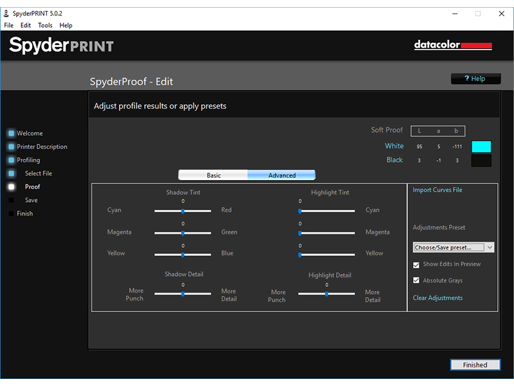Click the Import Curves File link
The image size is (514, 386).
pyautogui.click(x=437, y=190)
